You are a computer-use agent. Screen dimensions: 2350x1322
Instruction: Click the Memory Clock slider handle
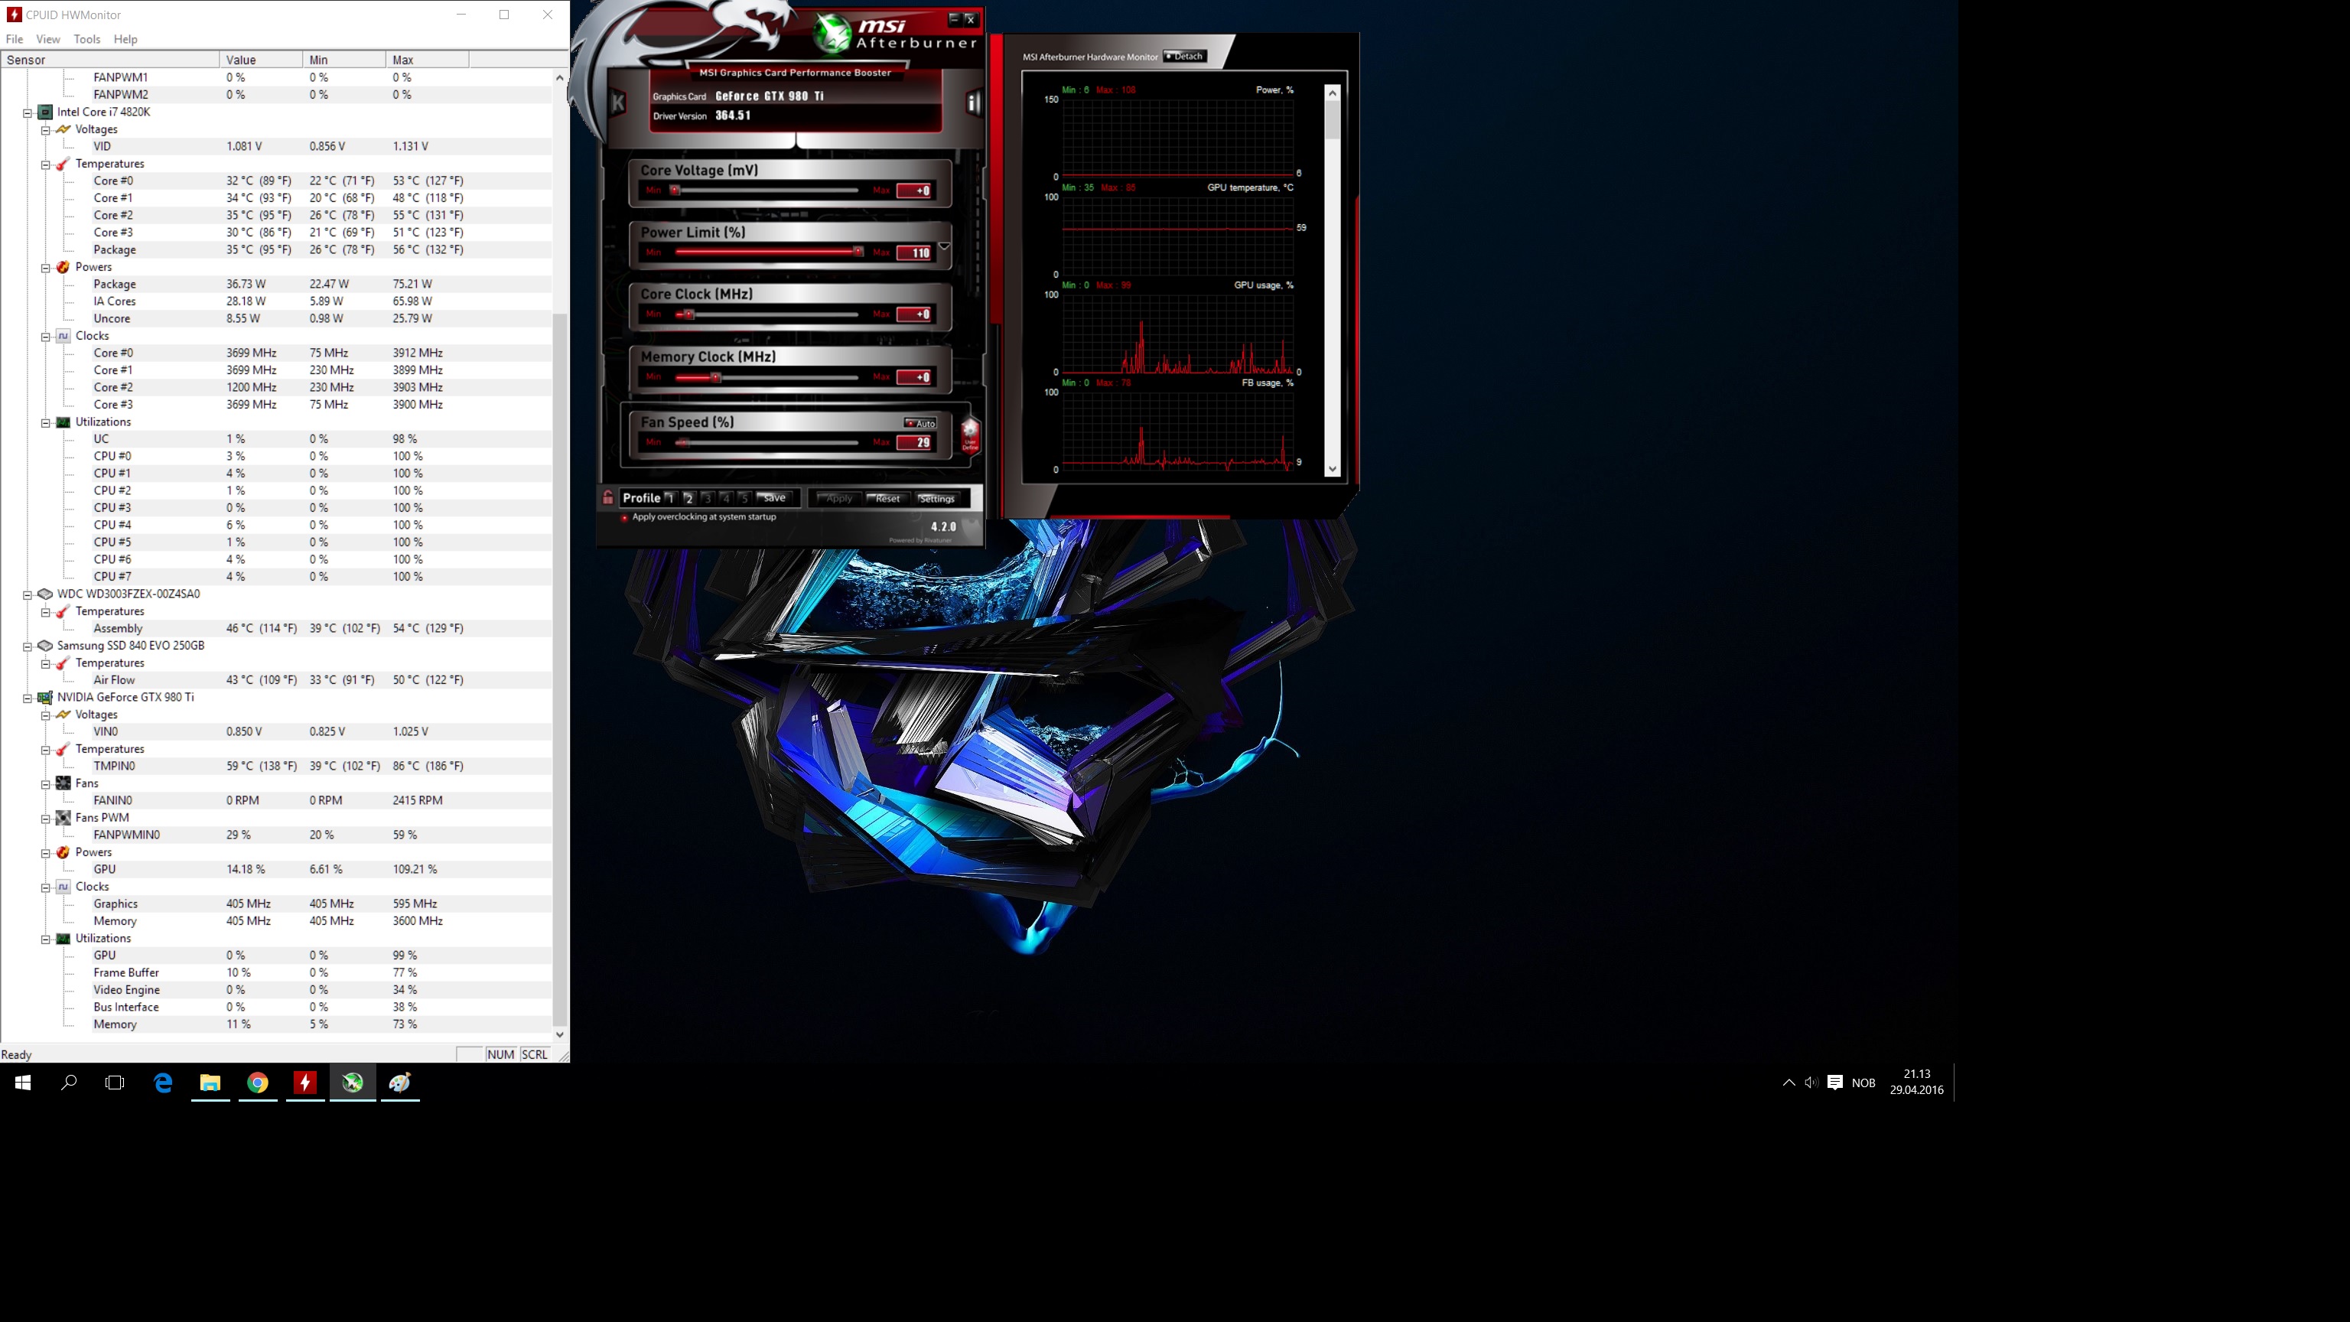pyautogui.click(x=715, y=377)
